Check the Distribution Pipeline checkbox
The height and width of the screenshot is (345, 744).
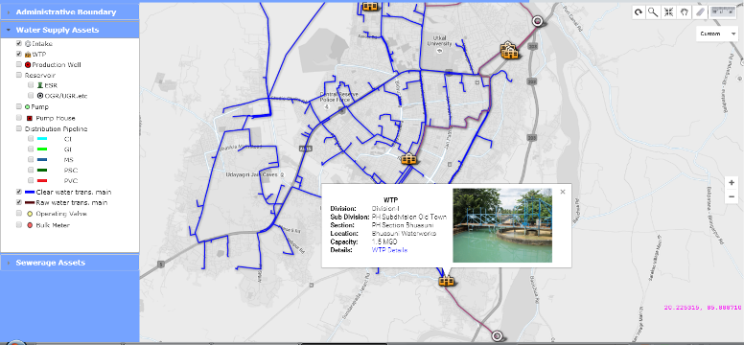pos(19,128)
